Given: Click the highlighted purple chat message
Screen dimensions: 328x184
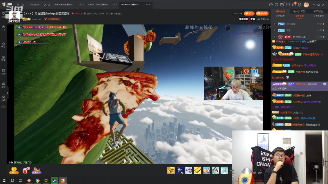Looking at the screenshot, I should (299, 86).
